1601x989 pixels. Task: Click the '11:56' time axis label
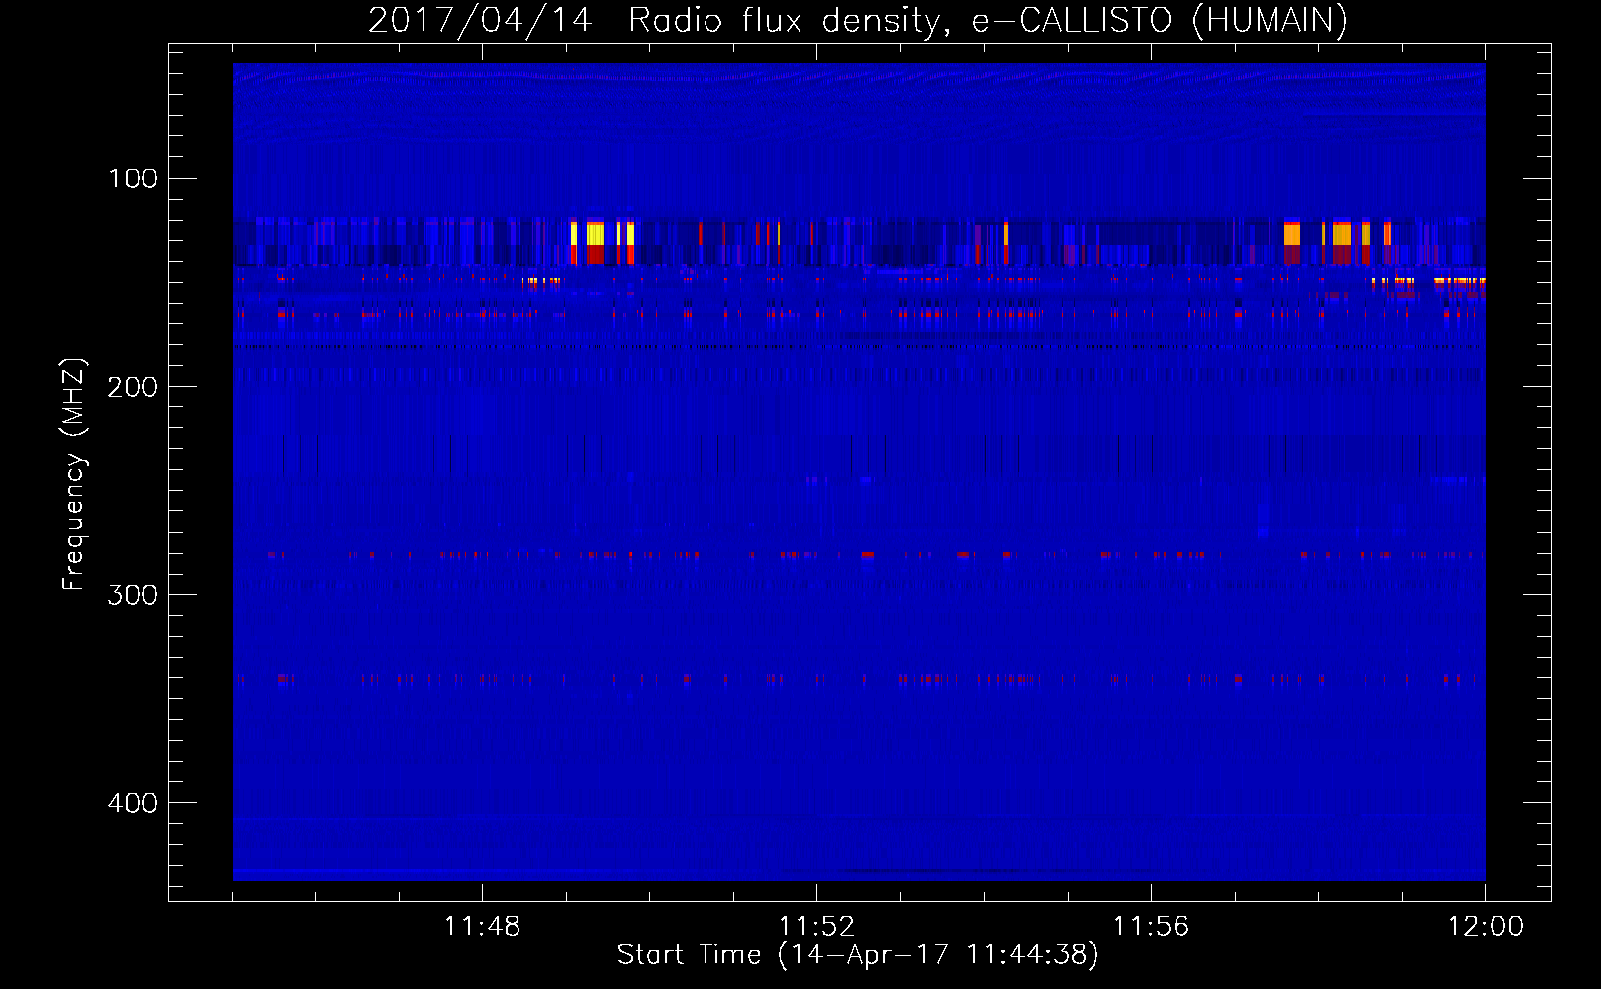(1151, 927)
